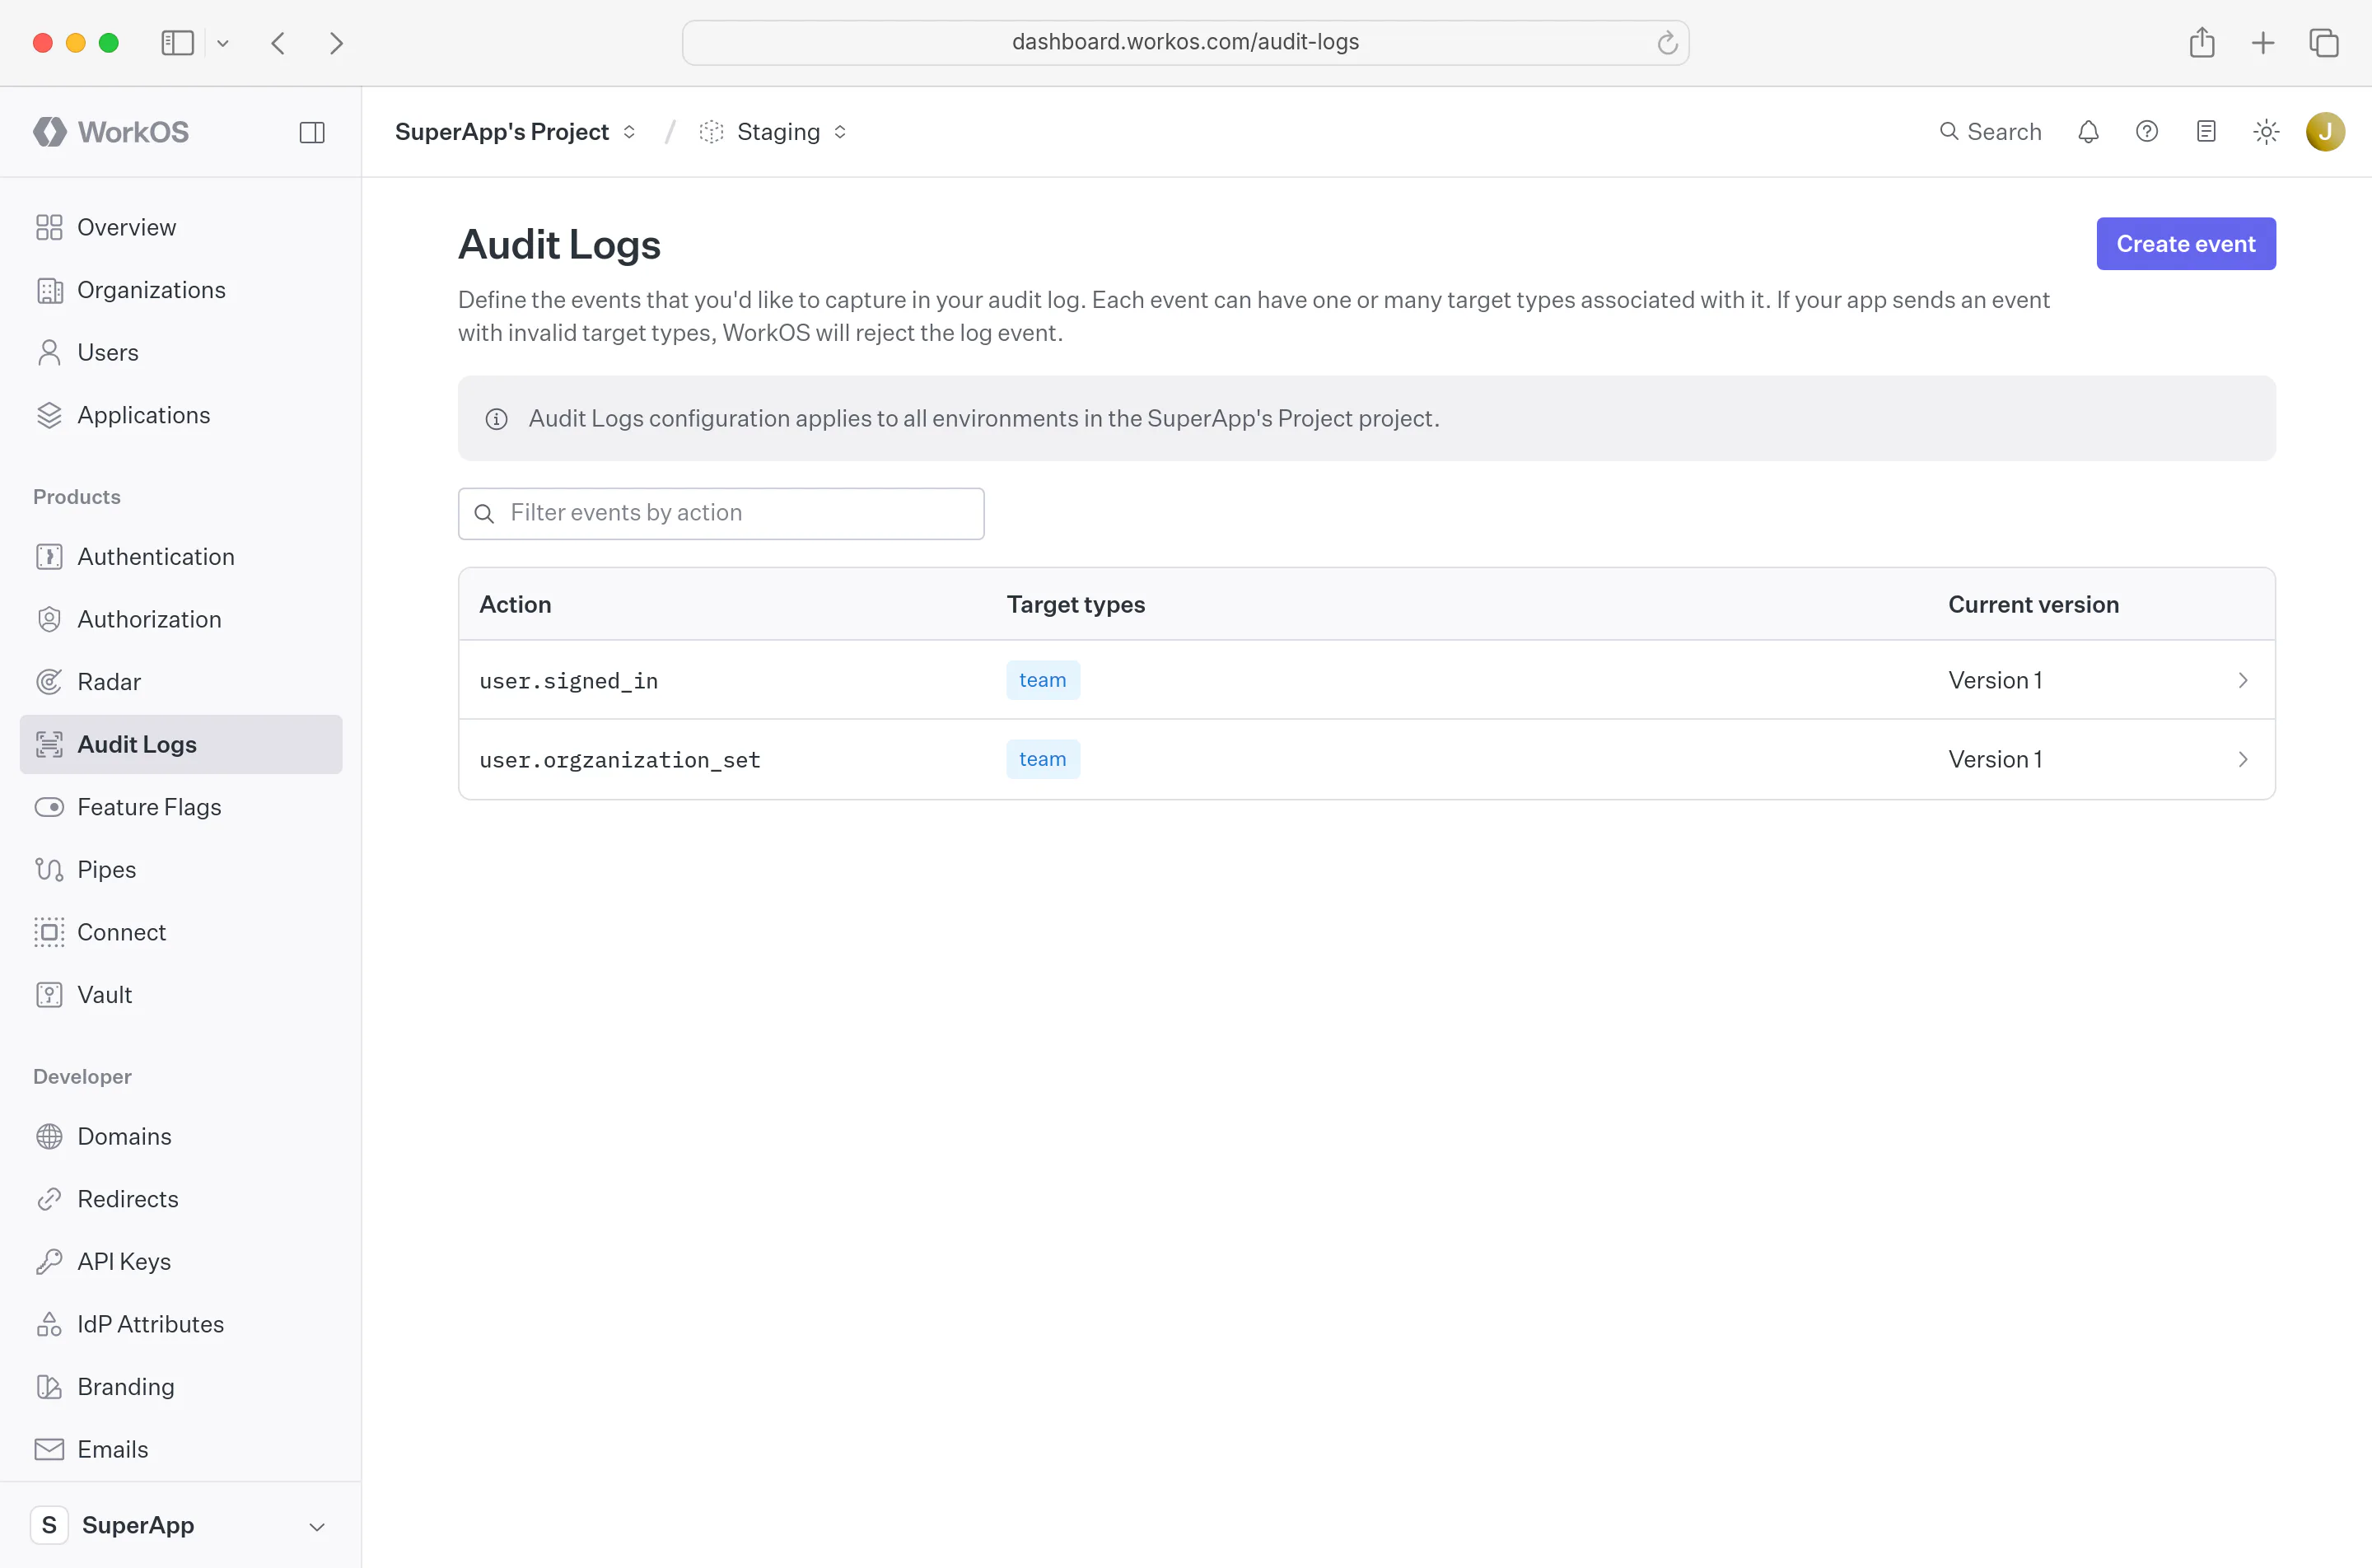This screenshot has height=1568, width=2372.
Task: Click the Vault icon in sidebar
Action: [49, 995]
